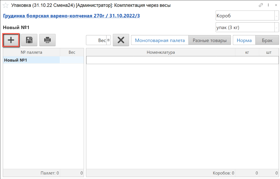Expand the упак (3 кг) selector
This screenshot has width=280, height=179.
[277, 28]
